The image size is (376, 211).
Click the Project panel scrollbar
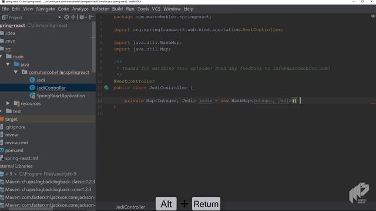tap(93, 47)
